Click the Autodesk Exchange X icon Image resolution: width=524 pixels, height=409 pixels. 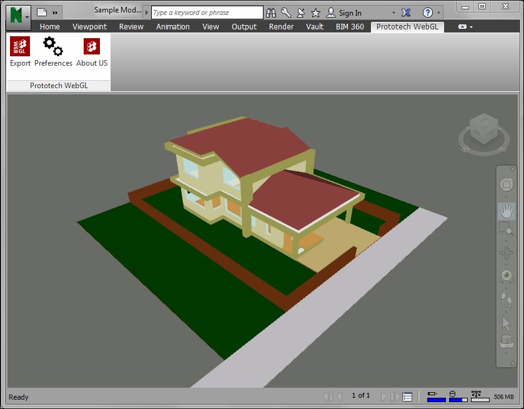(406, 13)
